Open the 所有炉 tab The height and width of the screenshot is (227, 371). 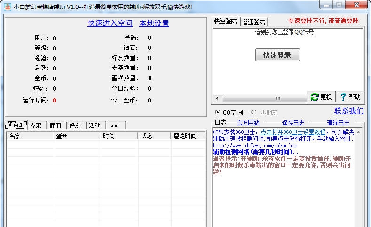coord(16,125)
